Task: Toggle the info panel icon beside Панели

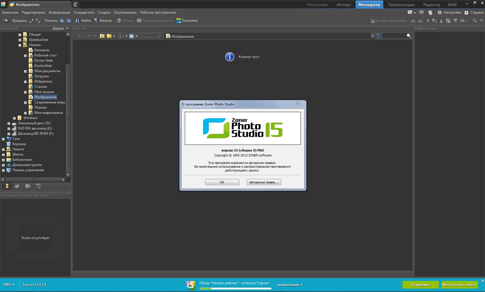Action: point(69,21)
